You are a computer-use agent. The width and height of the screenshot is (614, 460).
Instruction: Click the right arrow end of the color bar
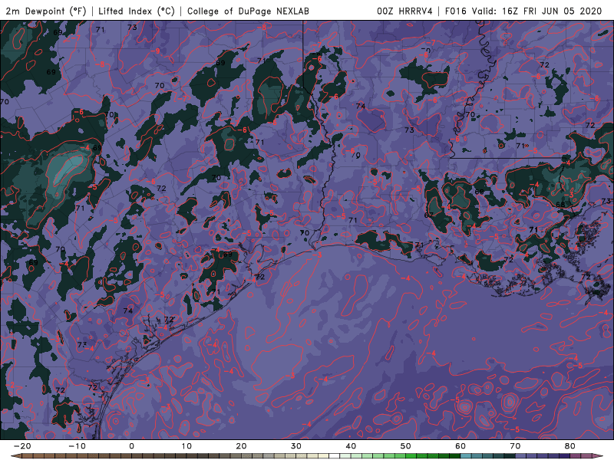[599, 456]
